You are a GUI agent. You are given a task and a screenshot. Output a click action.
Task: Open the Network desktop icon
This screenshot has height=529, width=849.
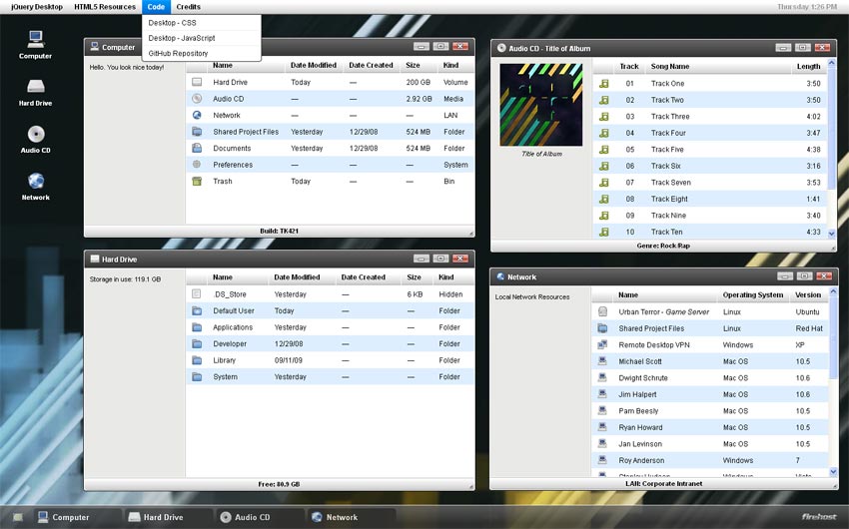click(36, 183)
